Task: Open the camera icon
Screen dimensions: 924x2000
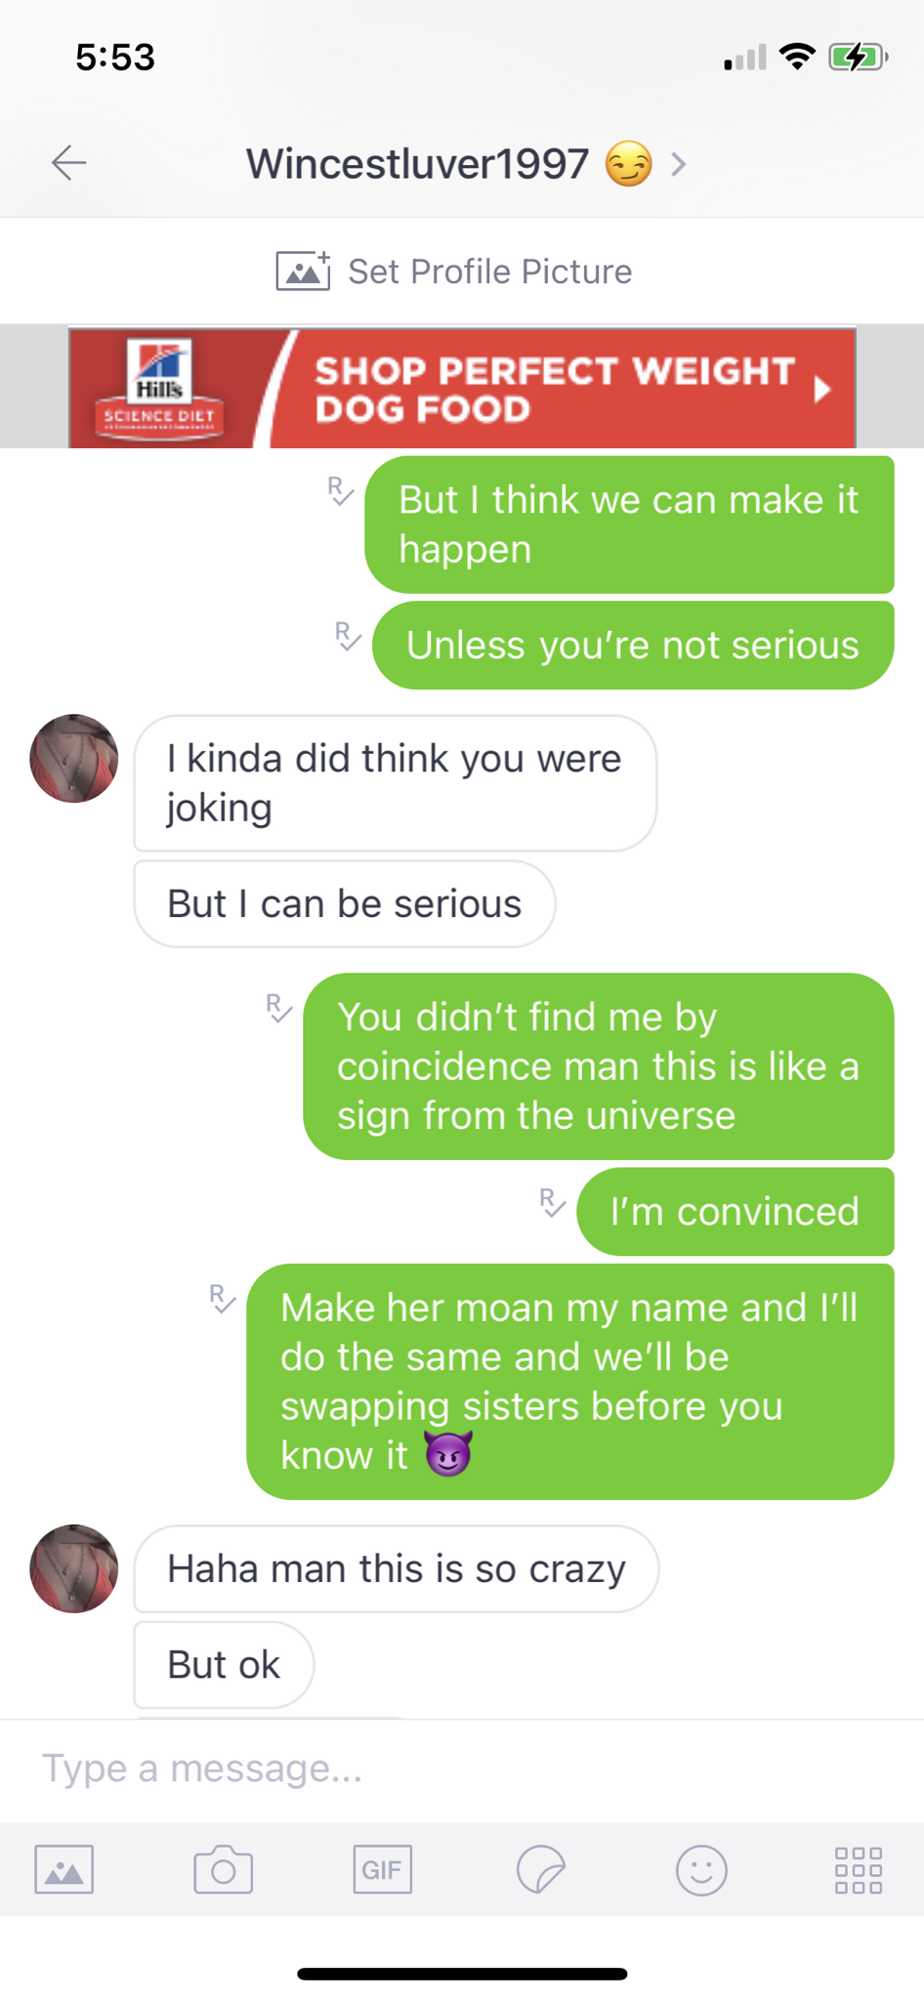Action: point(223,1869)
